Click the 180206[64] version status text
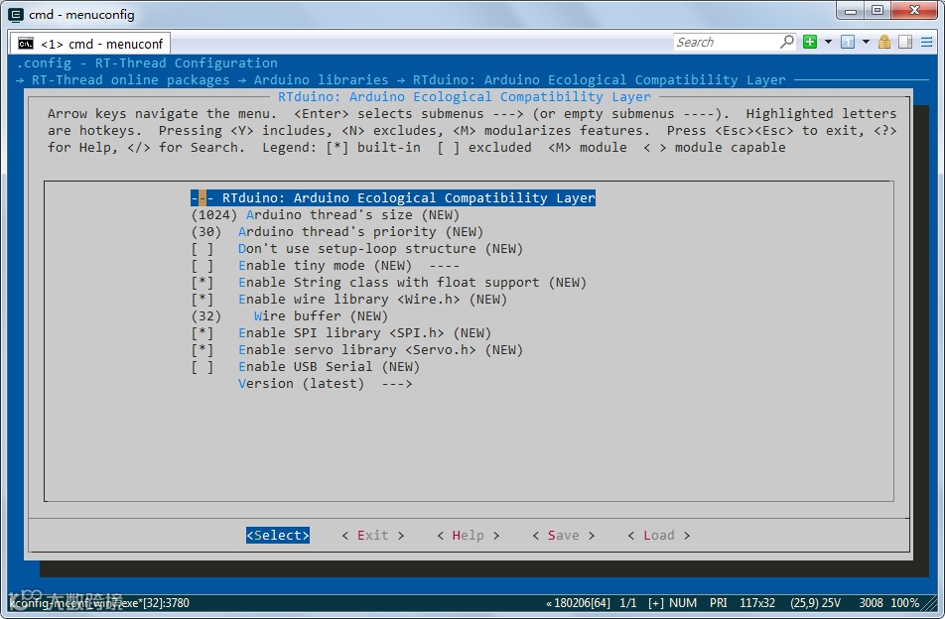The image size is (945, 619). click(578, 603)
